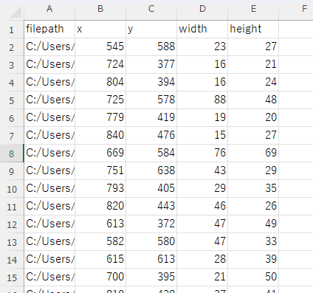Click the 'height' header cell
Screen dimensions: 313x293
[x=253, y=30]
